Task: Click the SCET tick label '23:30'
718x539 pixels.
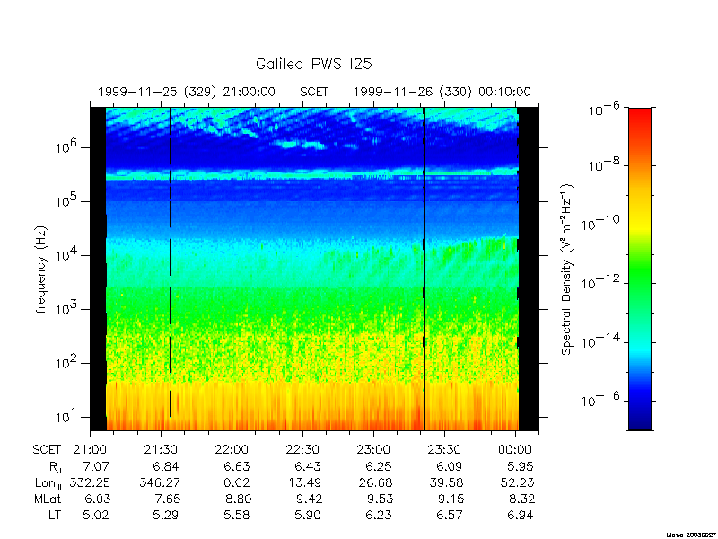Action: coord(444,450)
